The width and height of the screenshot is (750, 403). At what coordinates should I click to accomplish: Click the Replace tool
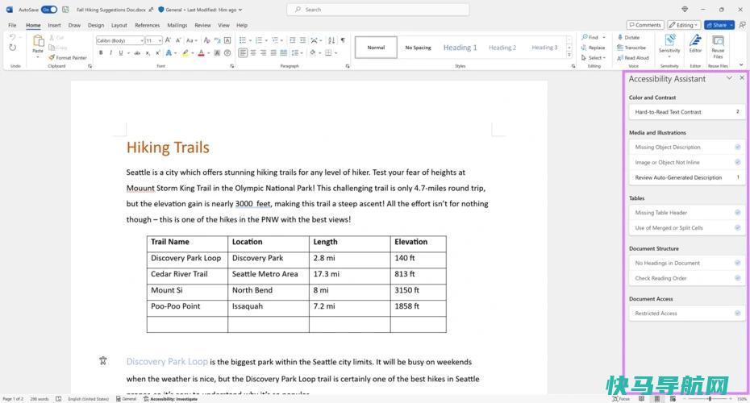pyautogui.click(x=593, y=48)
